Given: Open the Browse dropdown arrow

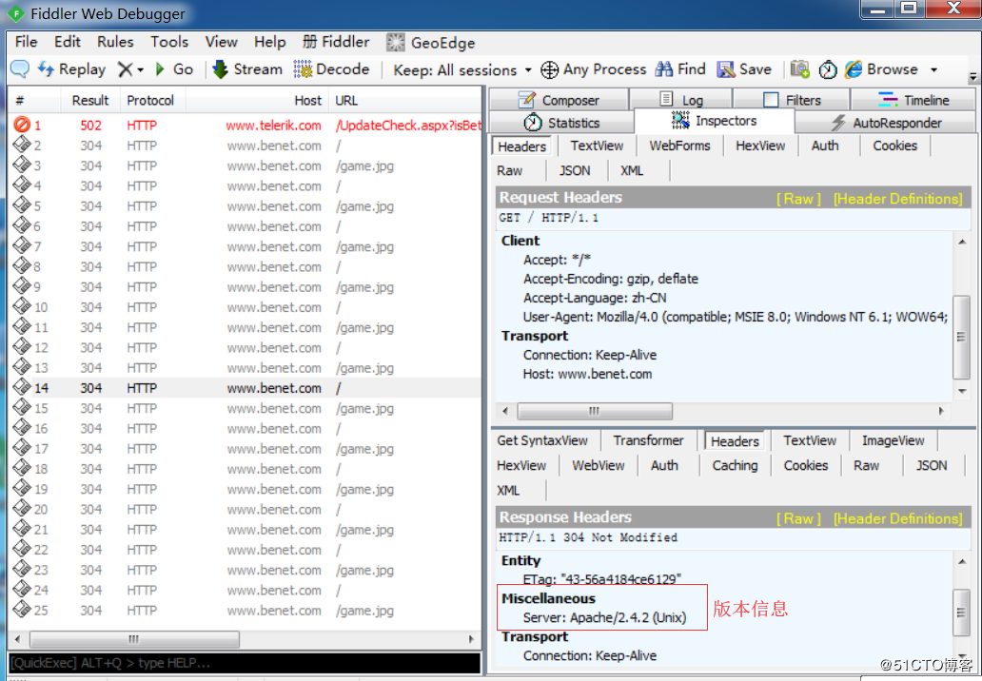Looking at the screenshot, I should (x=933, y=69).
